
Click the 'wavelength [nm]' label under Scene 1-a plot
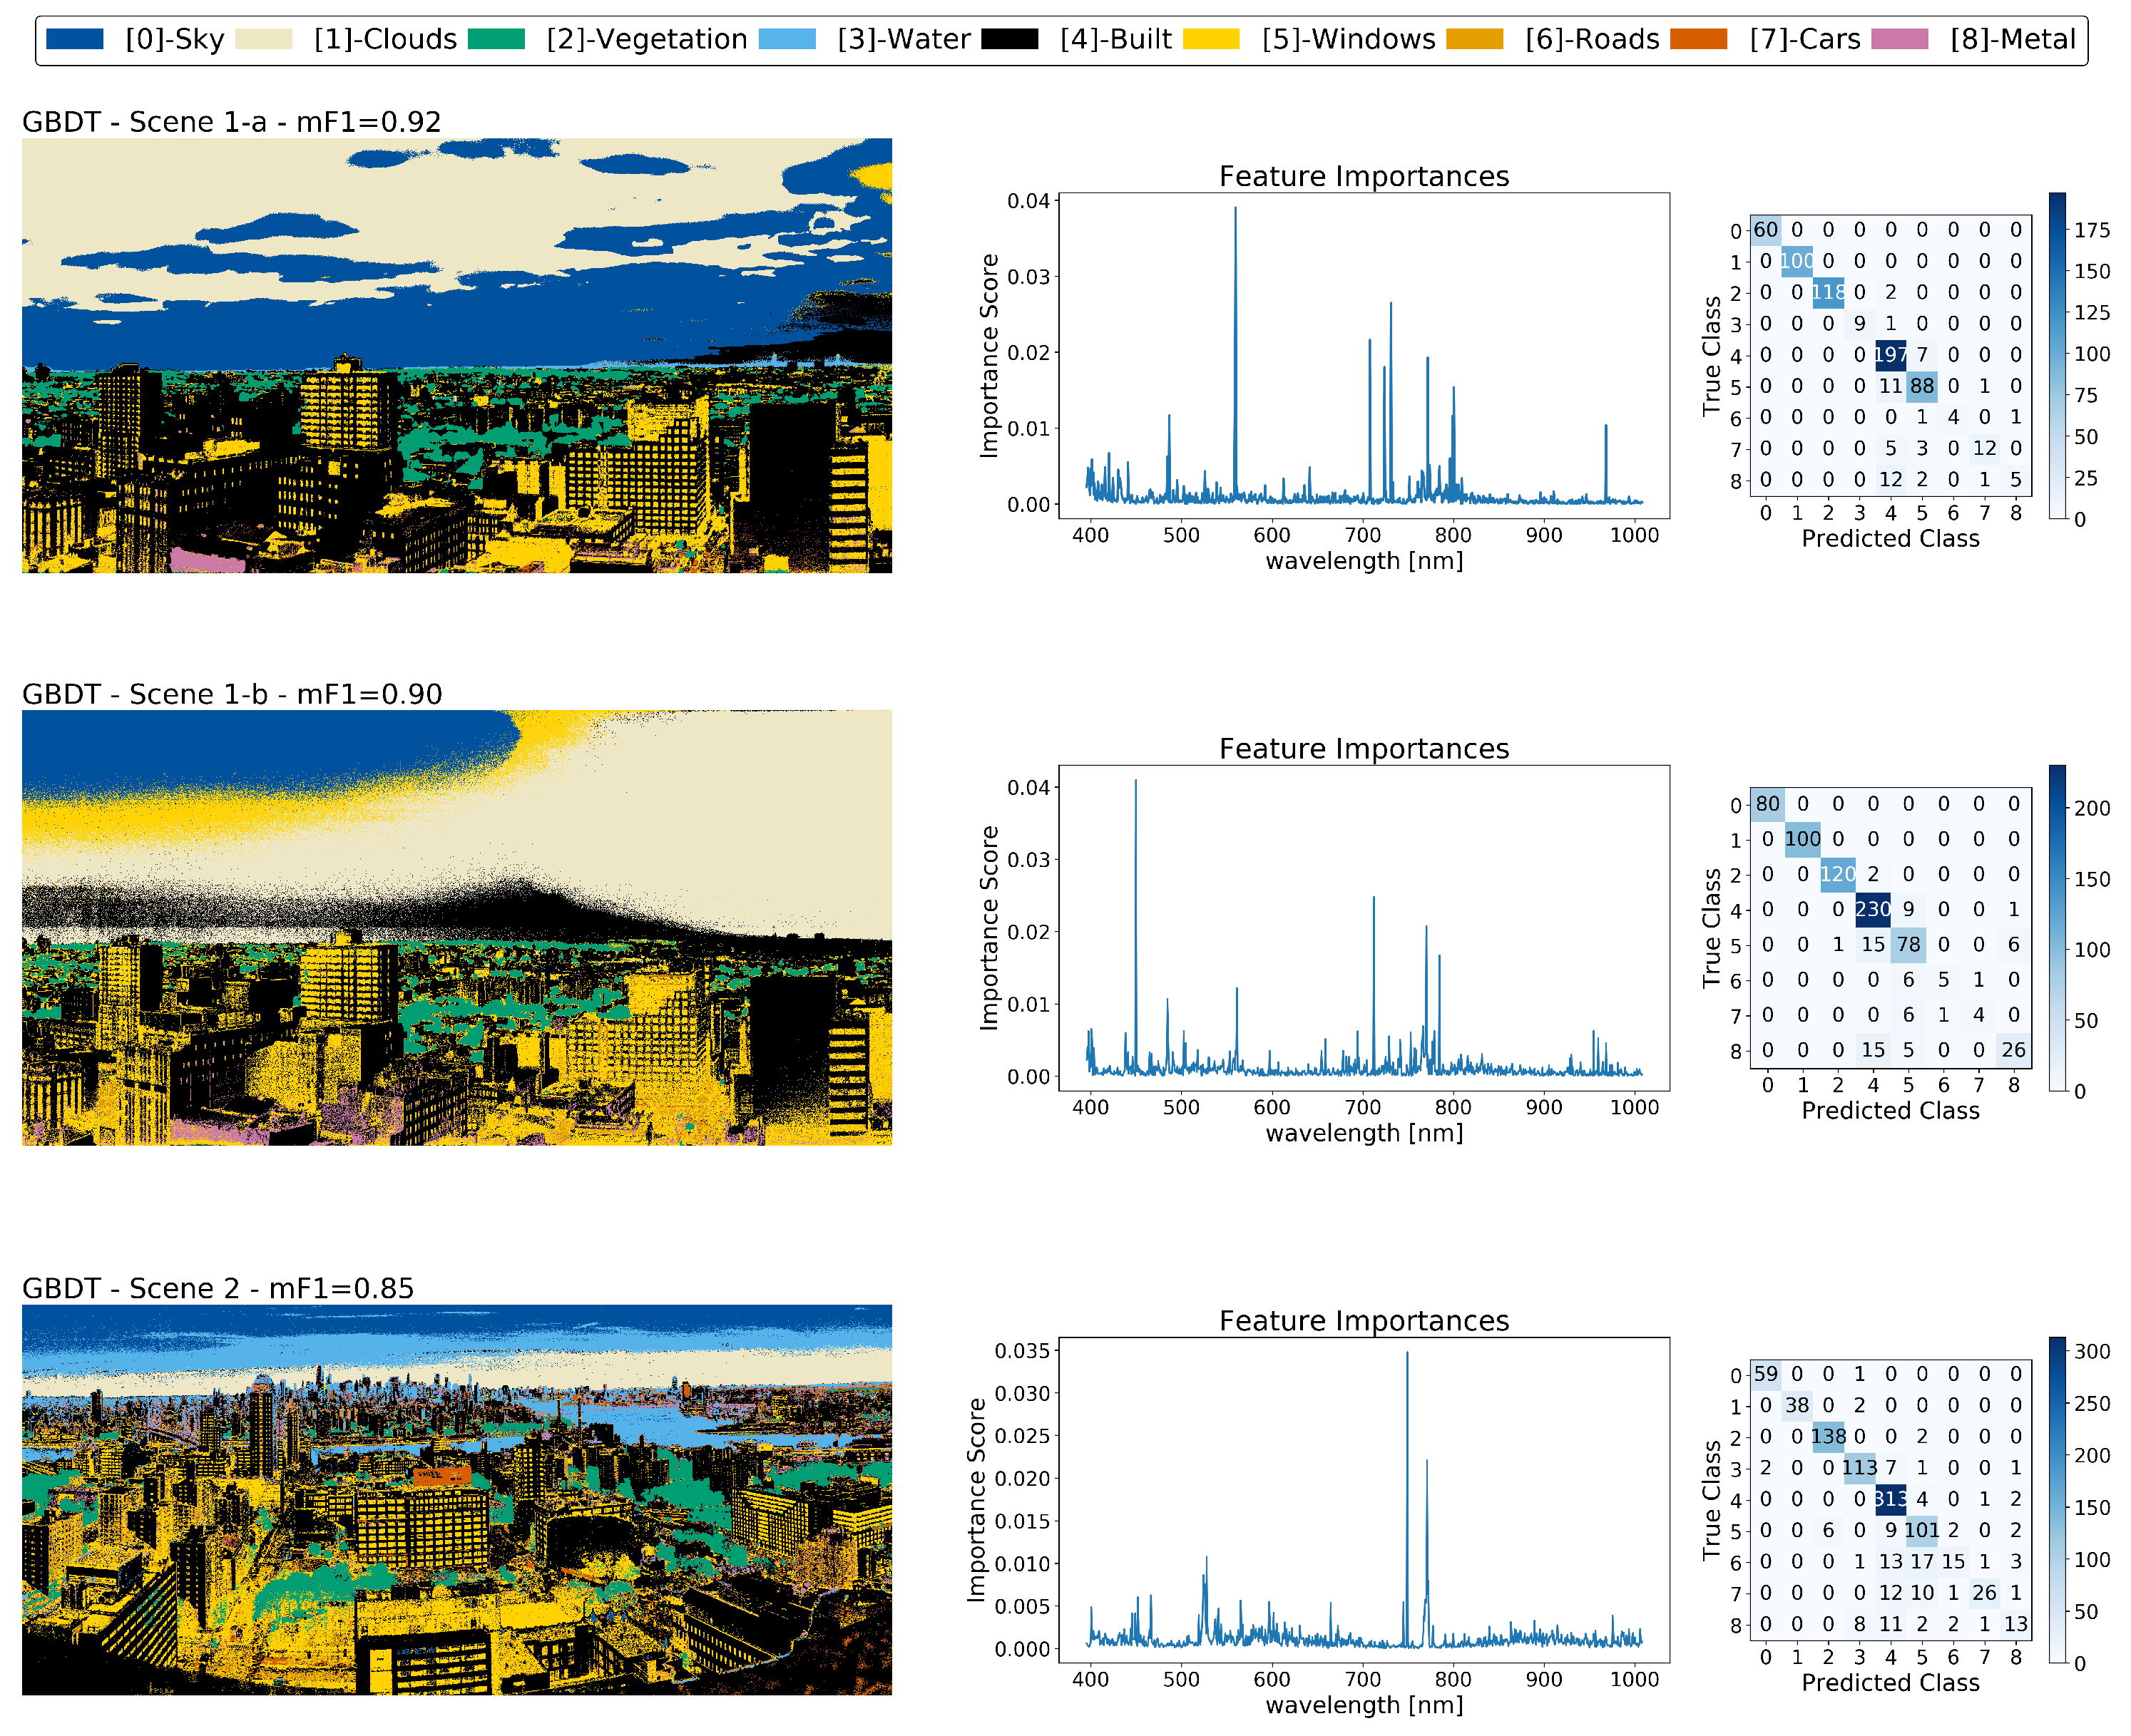pos(1364,561)
